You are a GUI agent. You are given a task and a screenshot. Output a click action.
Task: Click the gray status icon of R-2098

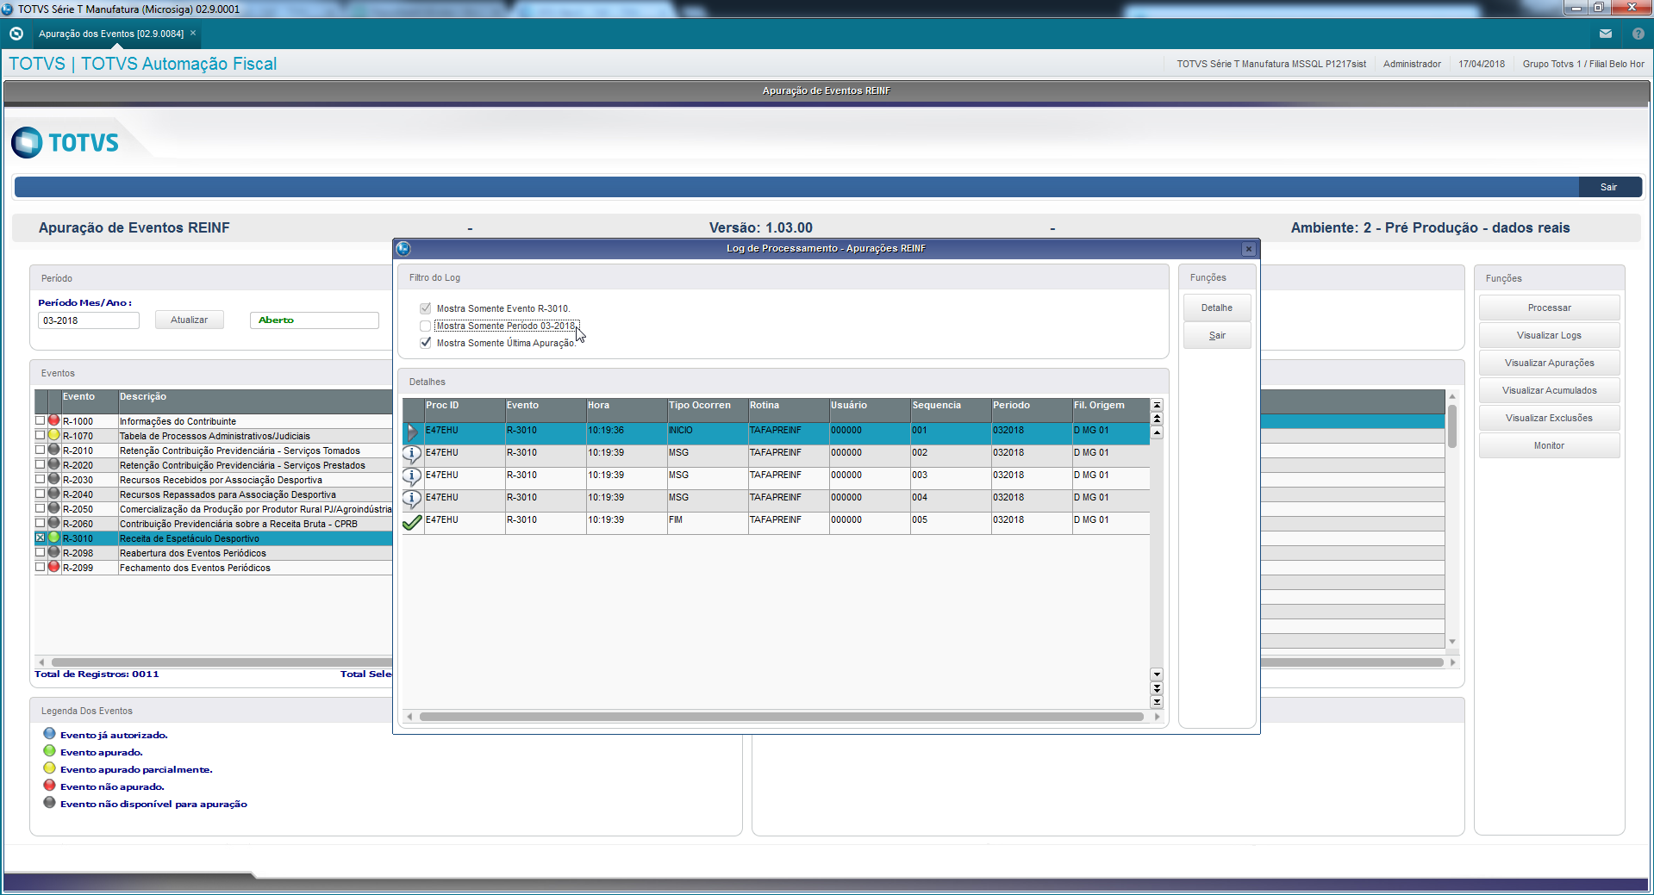pyautogui.click(x=53, y=552)
